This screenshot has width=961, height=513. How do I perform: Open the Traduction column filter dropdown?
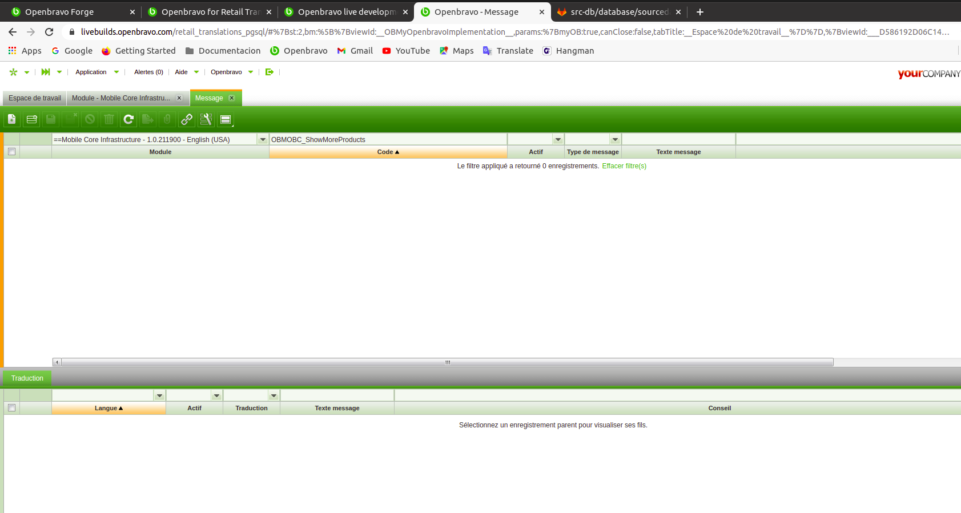[x=274, y=396]
